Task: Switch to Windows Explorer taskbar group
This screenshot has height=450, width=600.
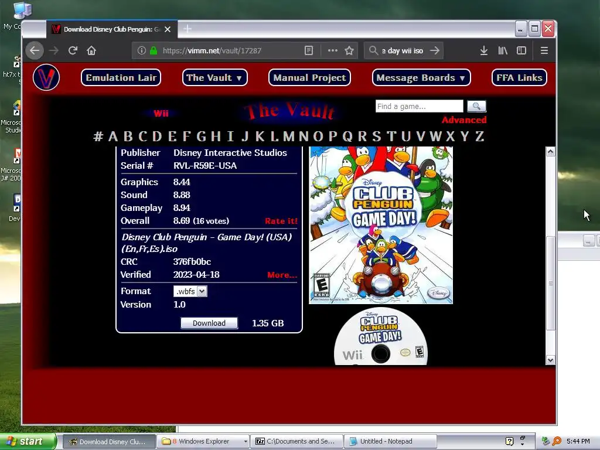Action: [203, 441]
